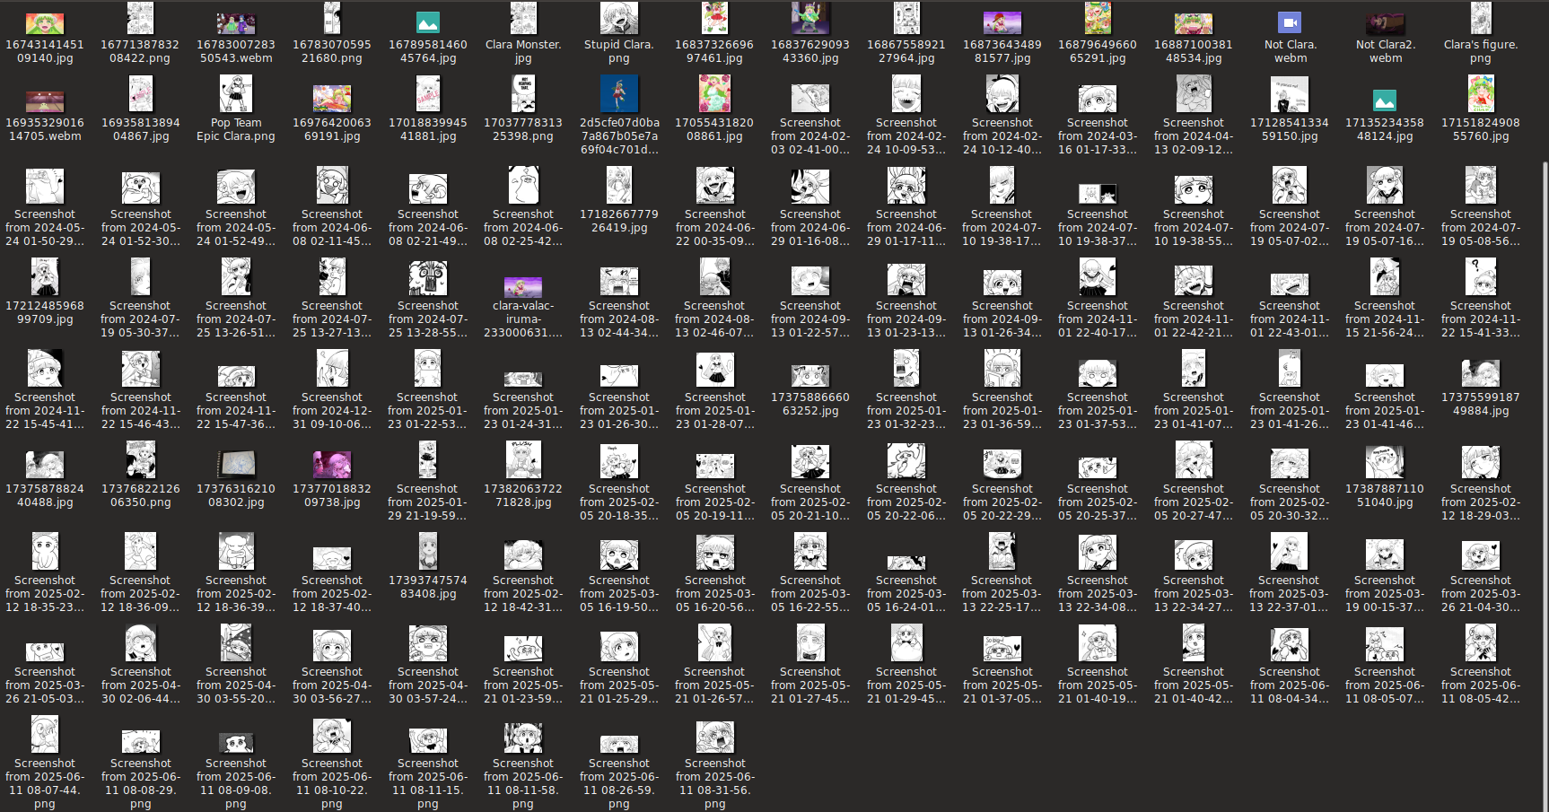Select the 1715182490855760.jpg file thumbnail
This screenshot has width=1549, height=812.
[1481, 93]
